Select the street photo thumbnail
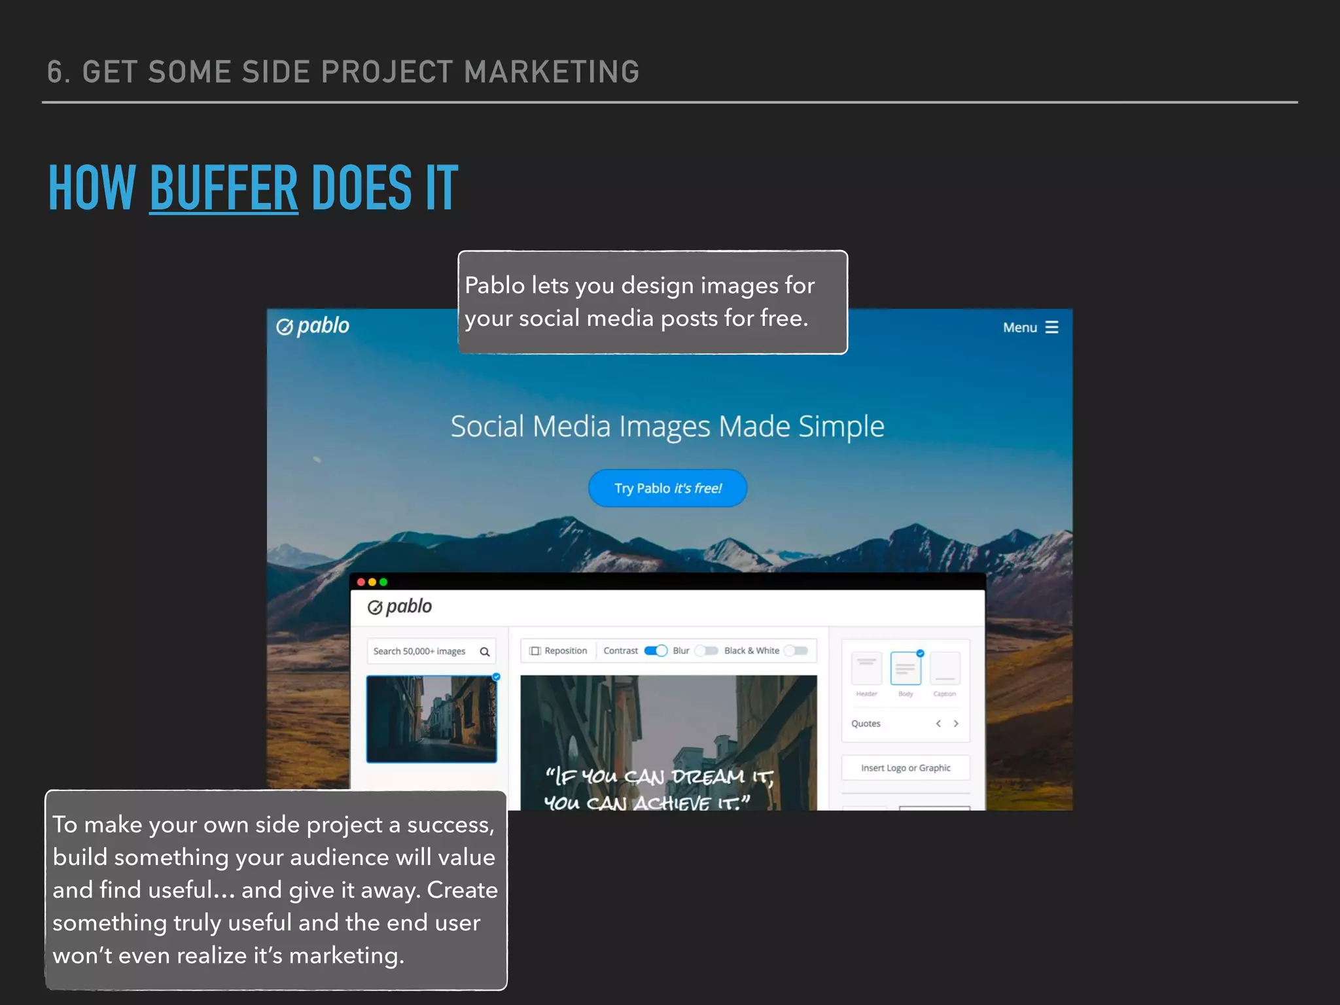This screenshot has height=1005, width=1340. (x=432, y=719)
